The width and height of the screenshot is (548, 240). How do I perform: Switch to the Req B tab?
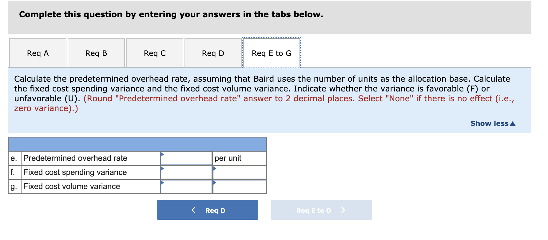point(96,52)
